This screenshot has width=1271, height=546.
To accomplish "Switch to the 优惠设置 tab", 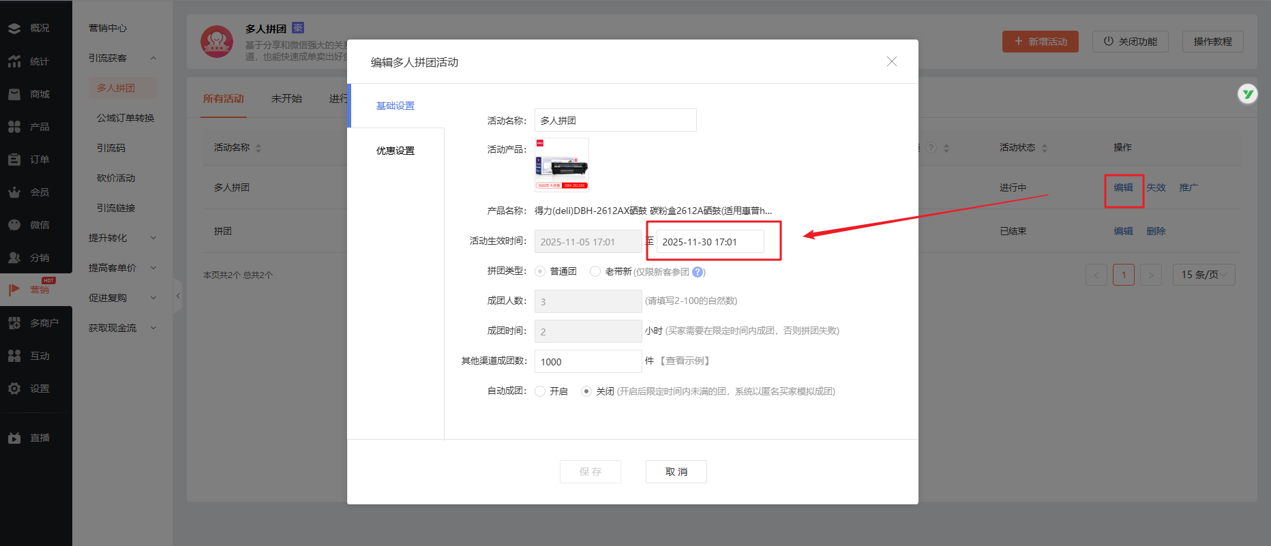I will [395, 151].
